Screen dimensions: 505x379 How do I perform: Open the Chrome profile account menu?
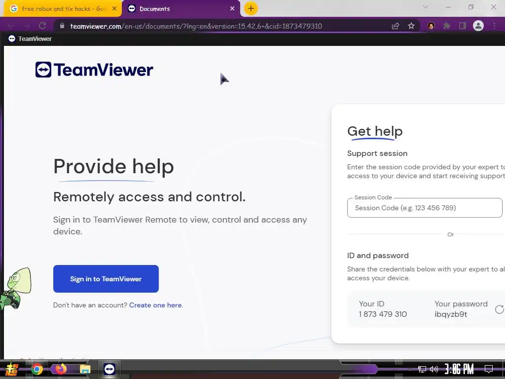(478, 26)
